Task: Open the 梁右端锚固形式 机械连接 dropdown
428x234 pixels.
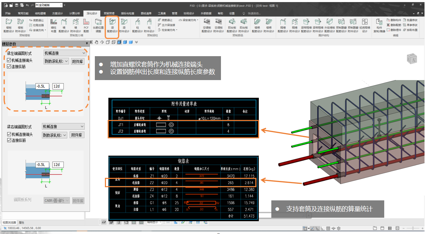Action: pyautogui.click(x=63, y=127)
